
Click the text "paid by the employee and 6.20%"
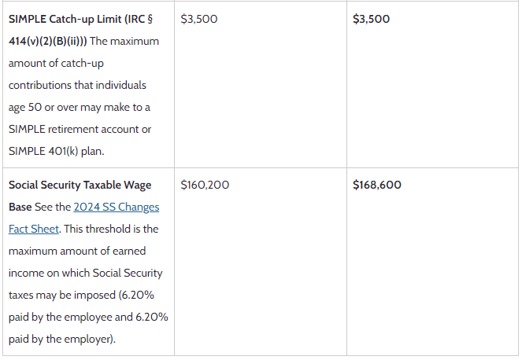87,318
